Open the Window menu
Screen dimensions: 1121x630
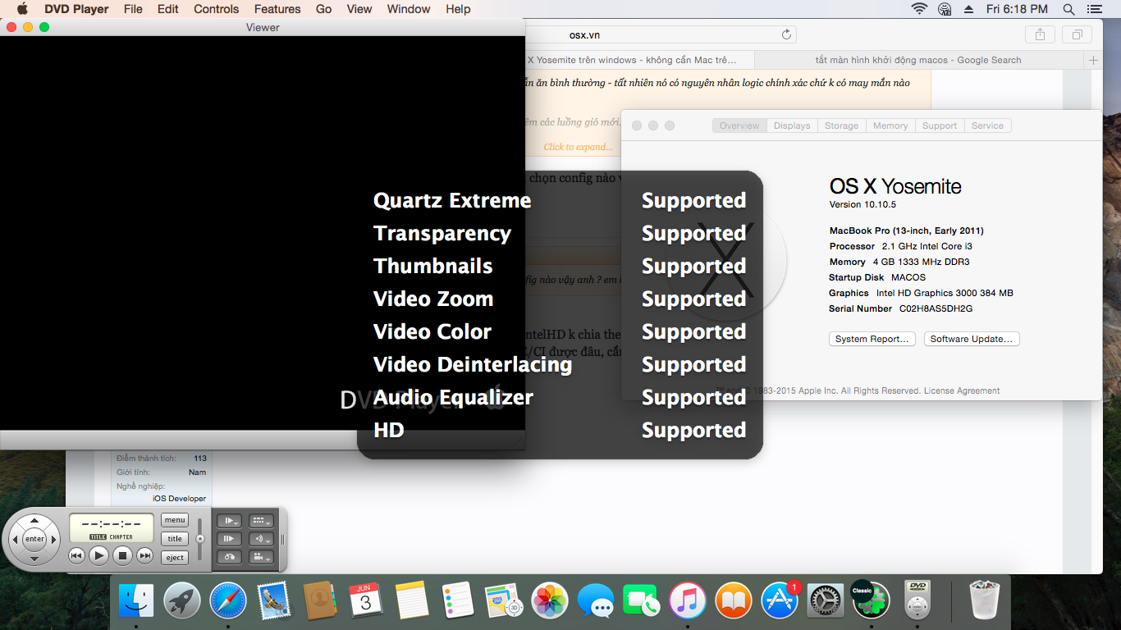[409, 9]
